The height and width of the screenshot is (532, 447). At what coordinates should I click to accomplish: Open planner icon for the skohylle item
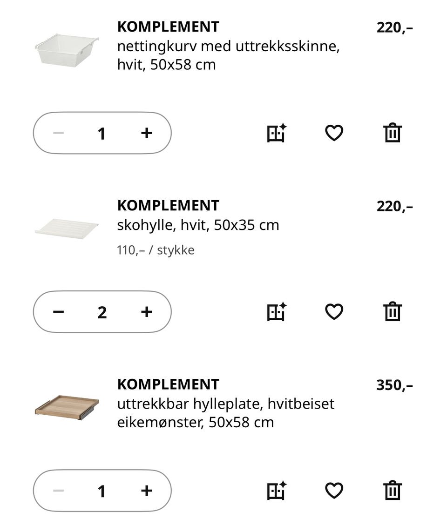pyautogui.click(x=276, y=311)
